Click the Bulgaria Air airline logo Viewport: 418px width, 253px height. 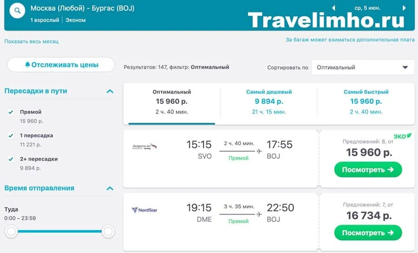point(144,146)
